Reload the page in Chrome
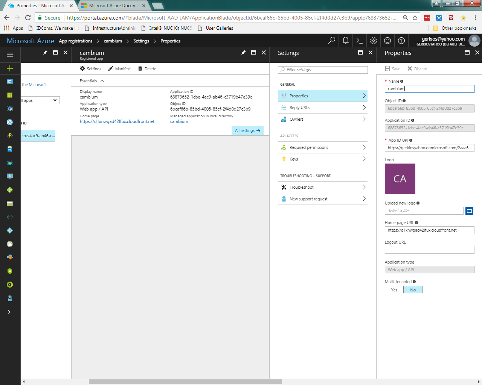The image size is (482, 385). (x=28, y=18)
